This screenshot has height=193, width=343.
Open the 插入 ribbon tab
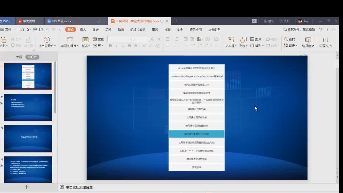click(x=83, y=29)
